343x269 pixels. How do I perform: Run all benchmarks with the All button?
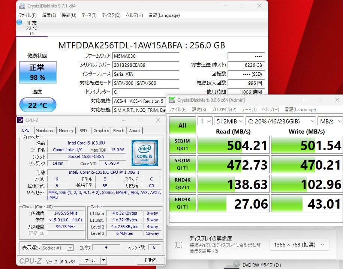(182, 125)
